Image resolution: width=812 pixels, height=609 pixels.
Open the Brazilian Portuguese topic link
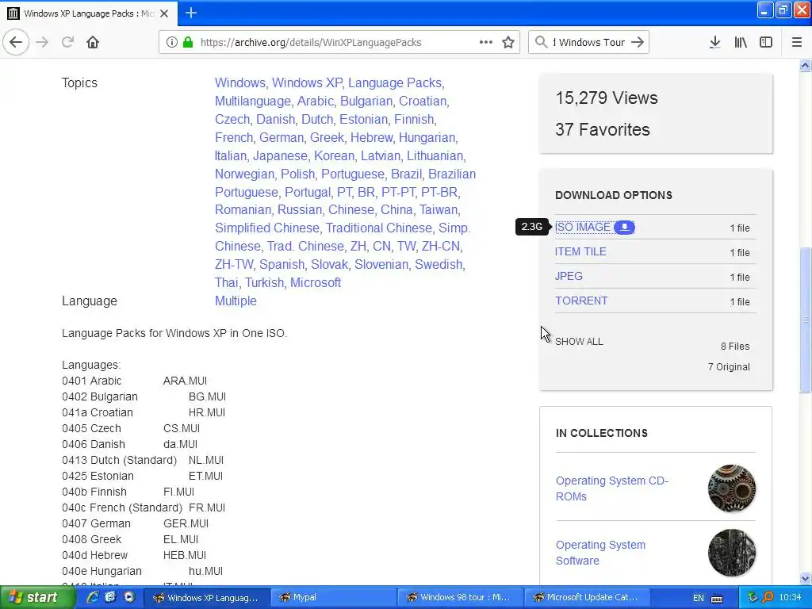[345, 183]
